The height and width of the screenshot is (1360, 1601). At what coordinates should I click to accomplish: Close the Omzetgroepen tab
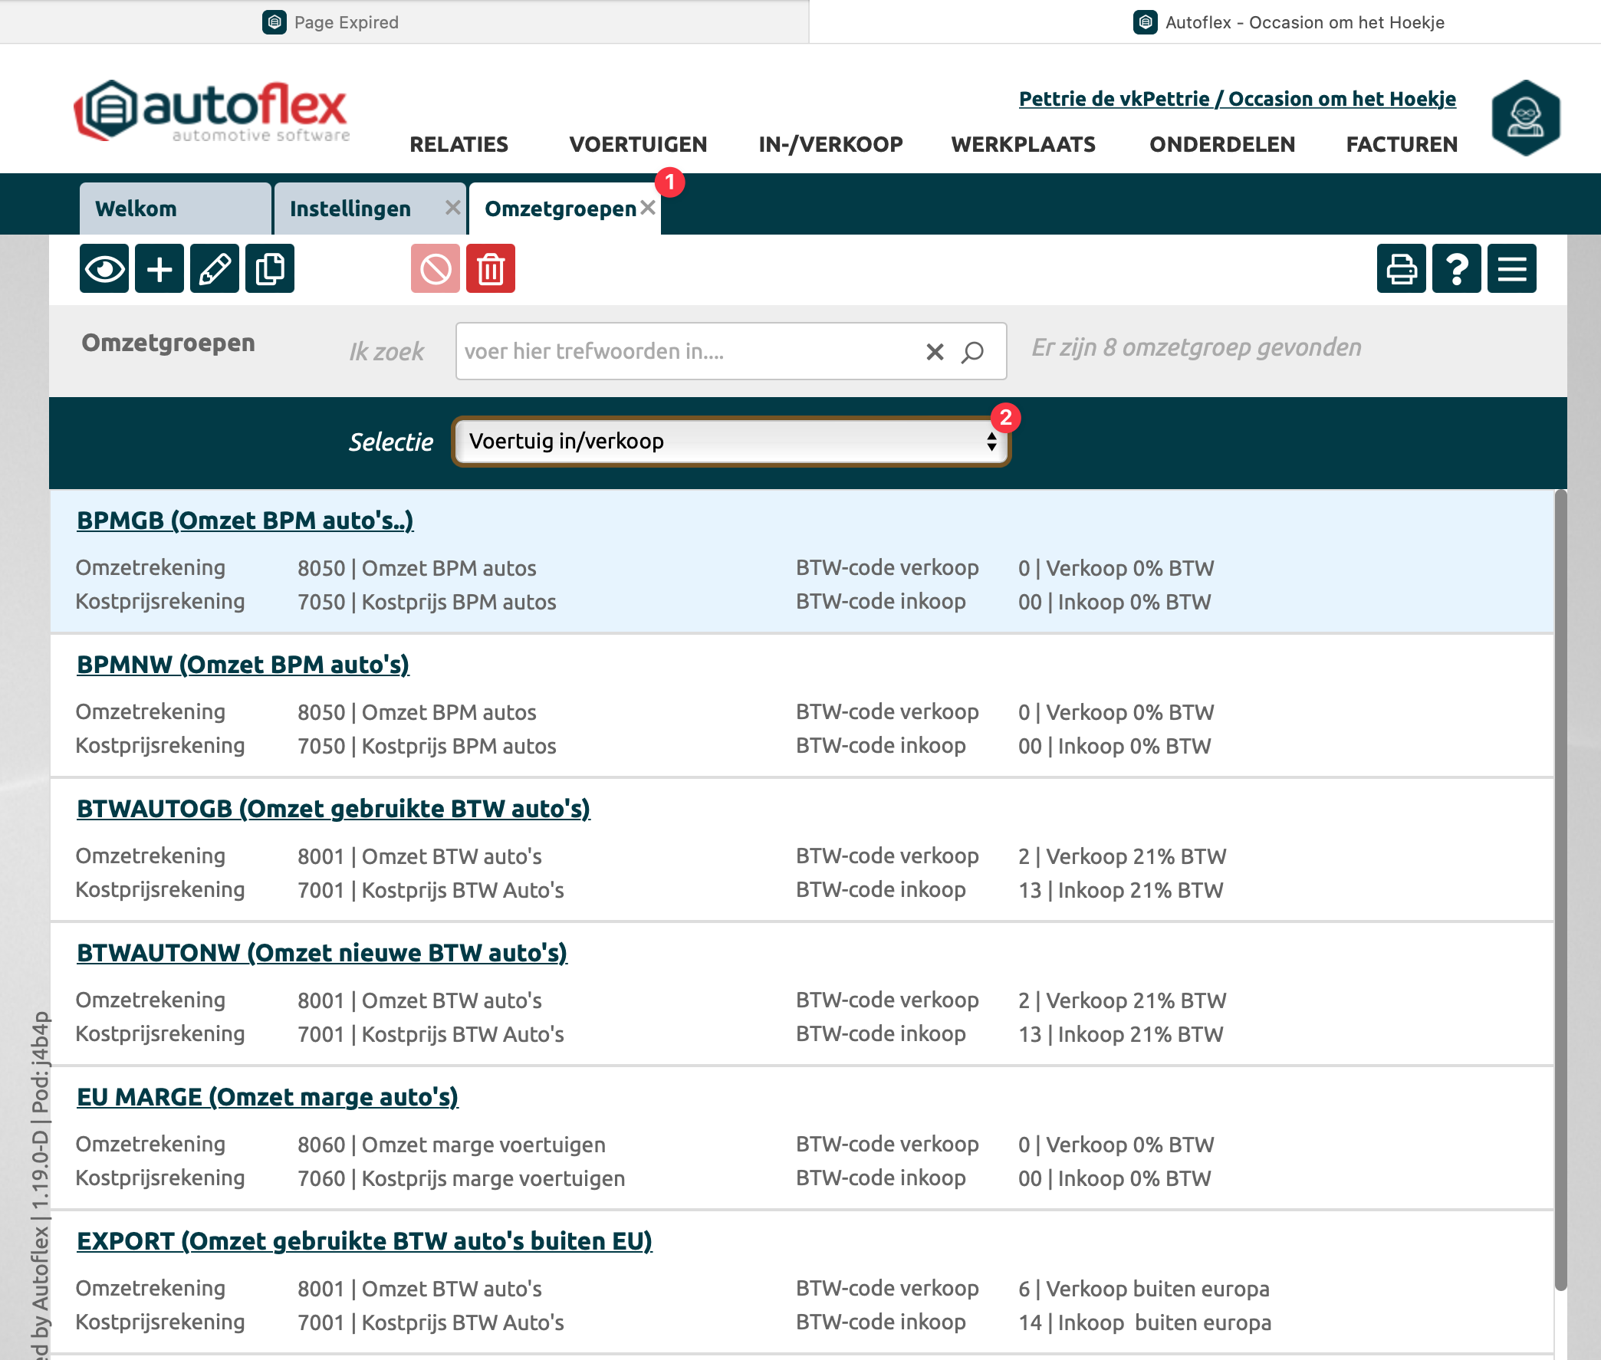648,208
